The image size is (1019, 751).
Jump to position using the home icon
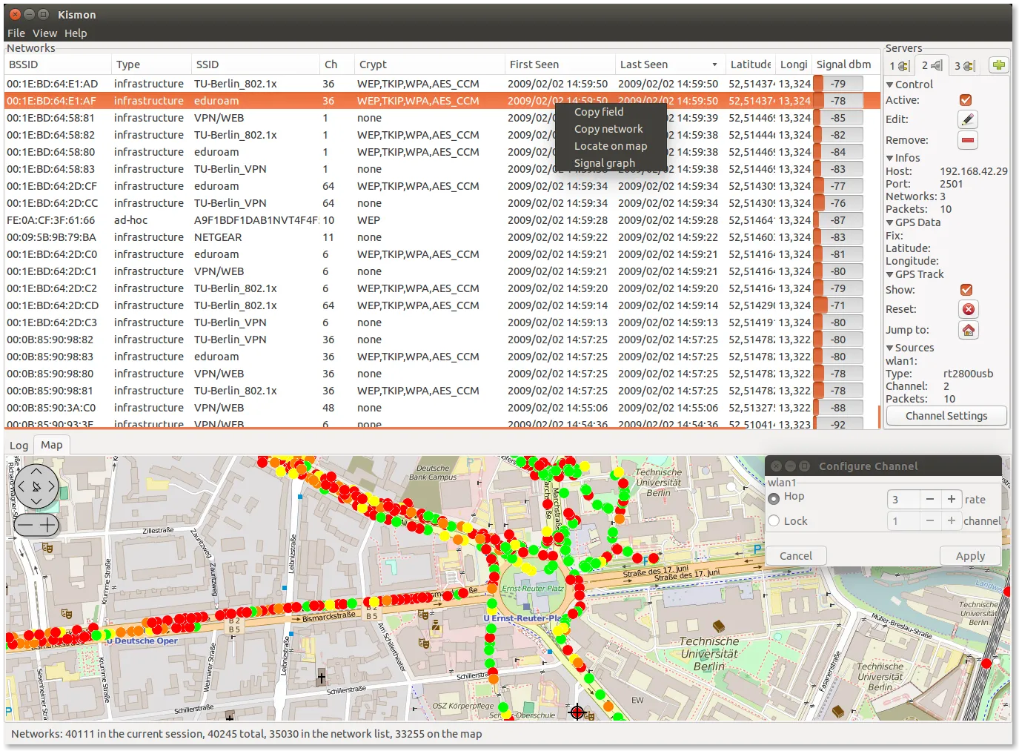pyautogui.click(x=968, y=330)
